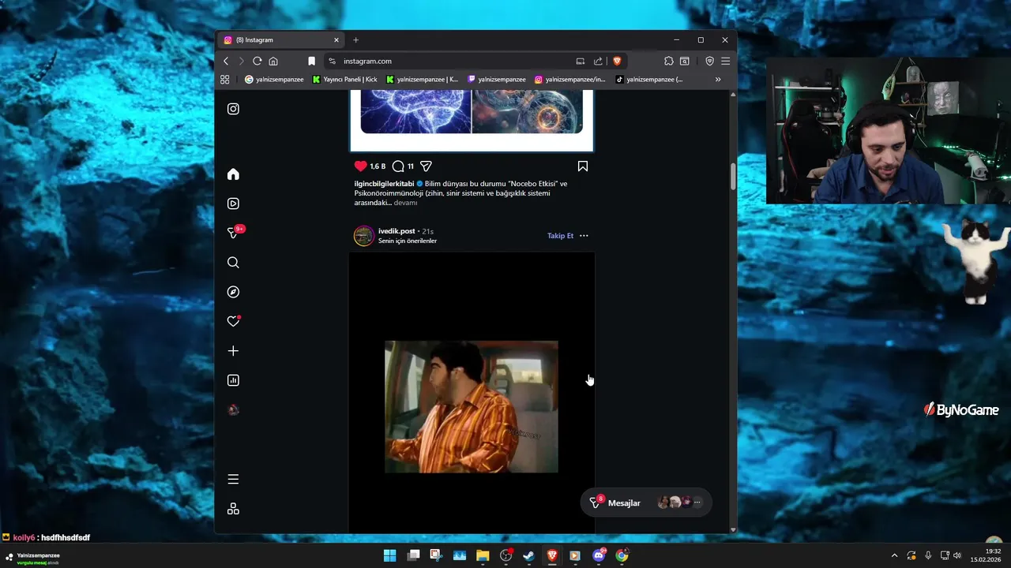The height and width of the screenshot is (568, 1011).
Task: Open the Dashboard chart icon in sidebar
Action: [233, 380]
